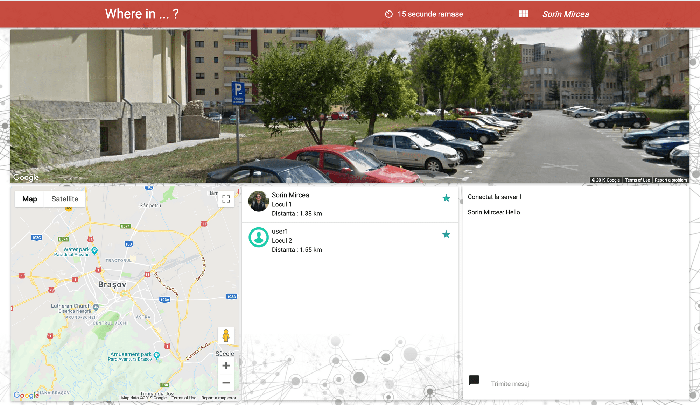Pick up the Street View pegman
The width and height of the screenshot is (700, 405).
pyautogui.click(x=226, y=336)
